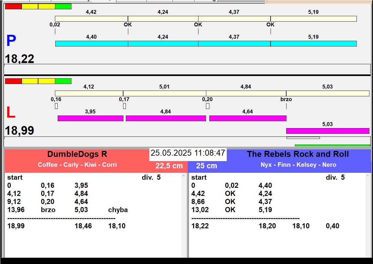Click the date and time 25.05.2025 11:08:47
This screenshot has width=373, height=264.
tap(188, 153)
